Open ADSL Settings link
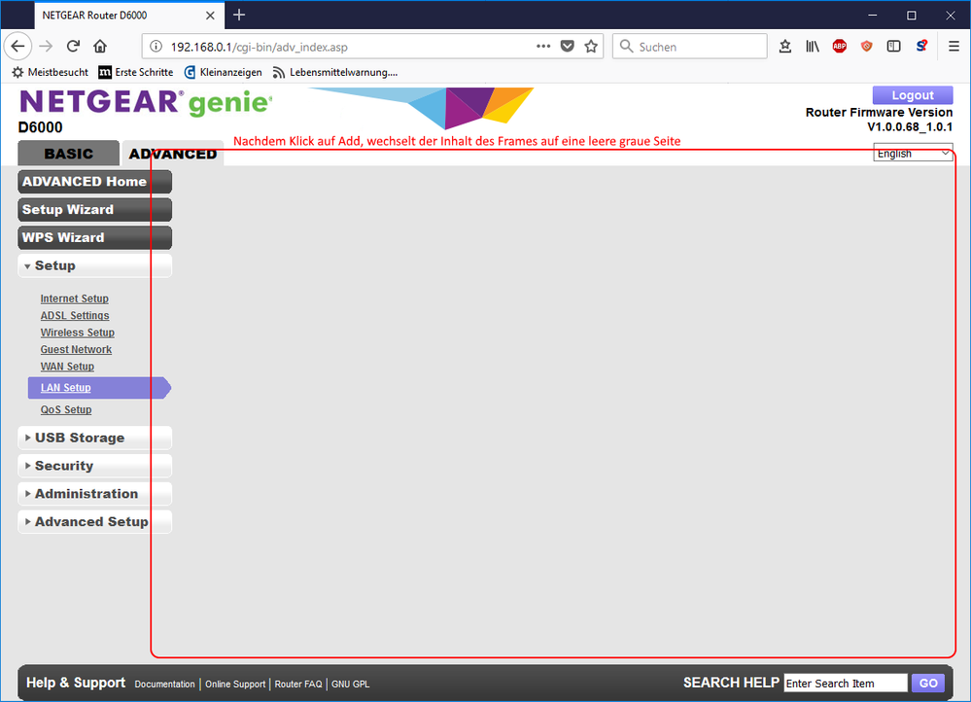Image resolution: width=971 pixels, height=702 pixels. click(75, 315)
